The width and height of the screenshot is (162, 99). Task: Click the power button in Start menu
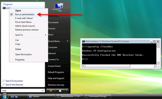pyautogui.click(x=51, y=90)
